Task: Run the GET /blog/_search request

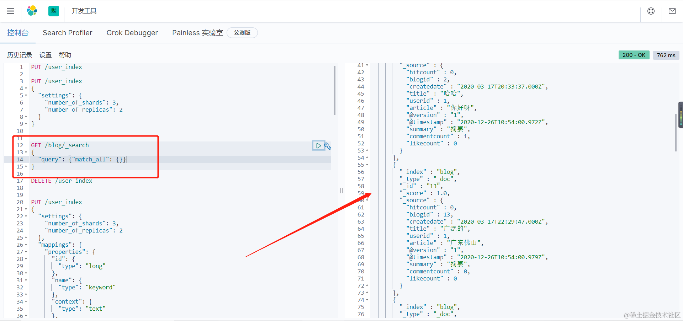Action: (x=318, y=146)
